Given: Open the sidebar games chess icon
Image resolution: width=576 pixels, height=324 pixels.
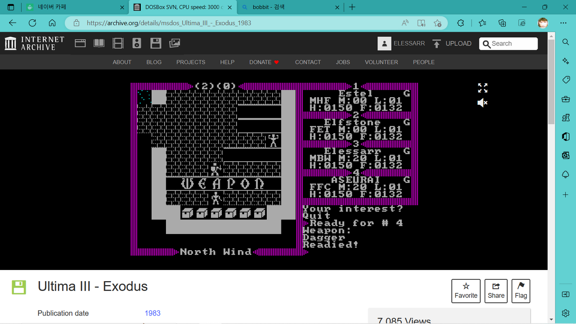Looking at the screenshot, I should click(x=566, y=118).
